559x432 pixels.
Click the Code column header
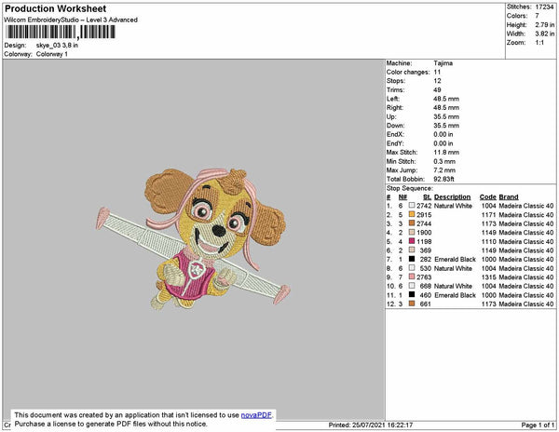488,197
